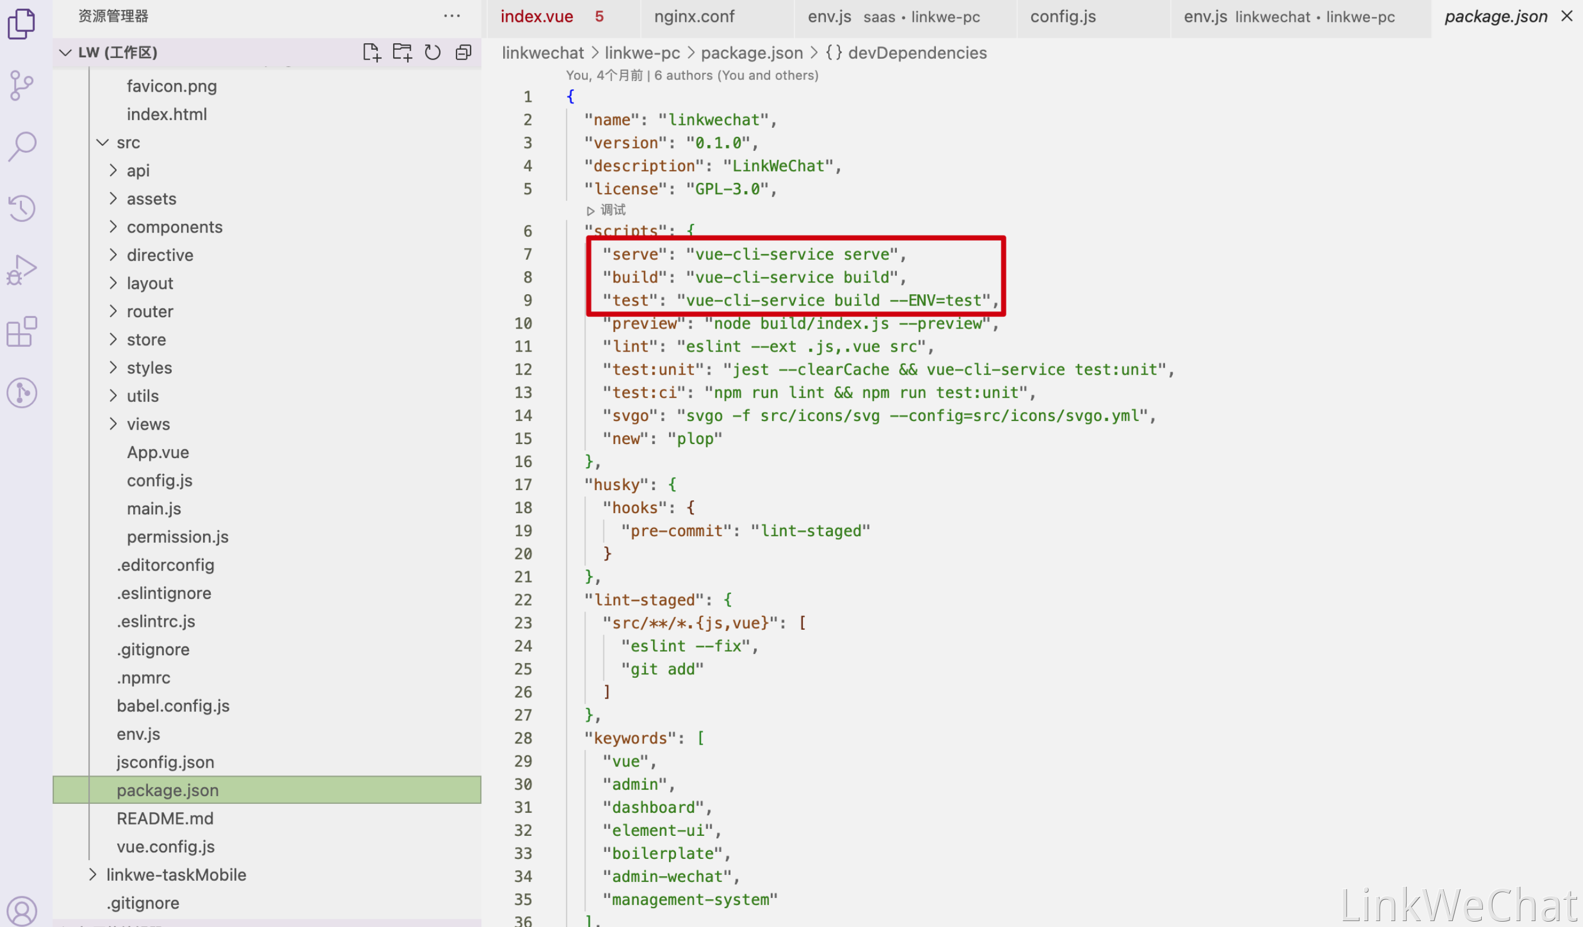Screen dimensions: 1583x927
Task: Open the Search view icon
Action: click(x=22, y=146)
